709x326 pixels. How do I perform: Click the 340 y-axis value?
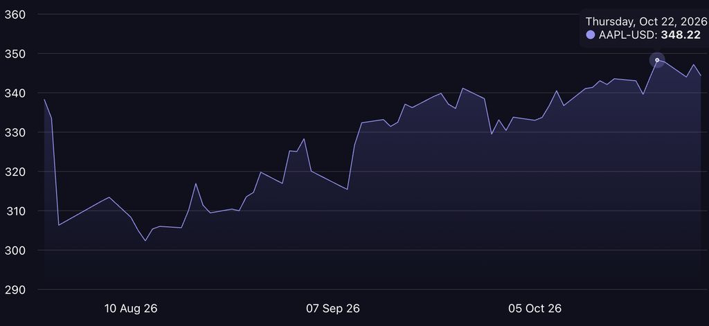click(15, 93)
